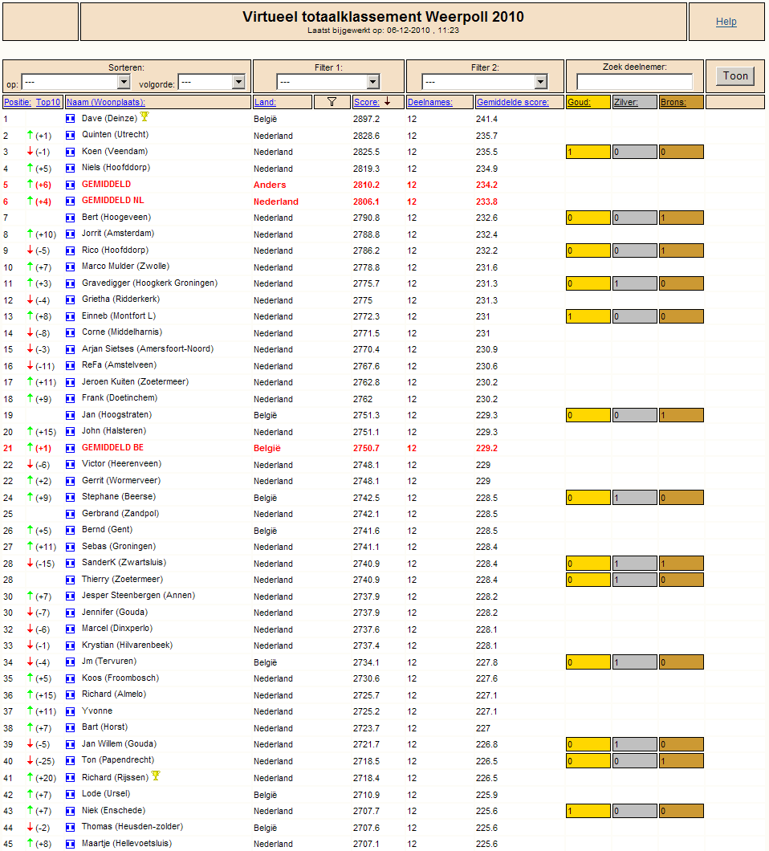Click the Top10 link in header

[x=47, y=102]
